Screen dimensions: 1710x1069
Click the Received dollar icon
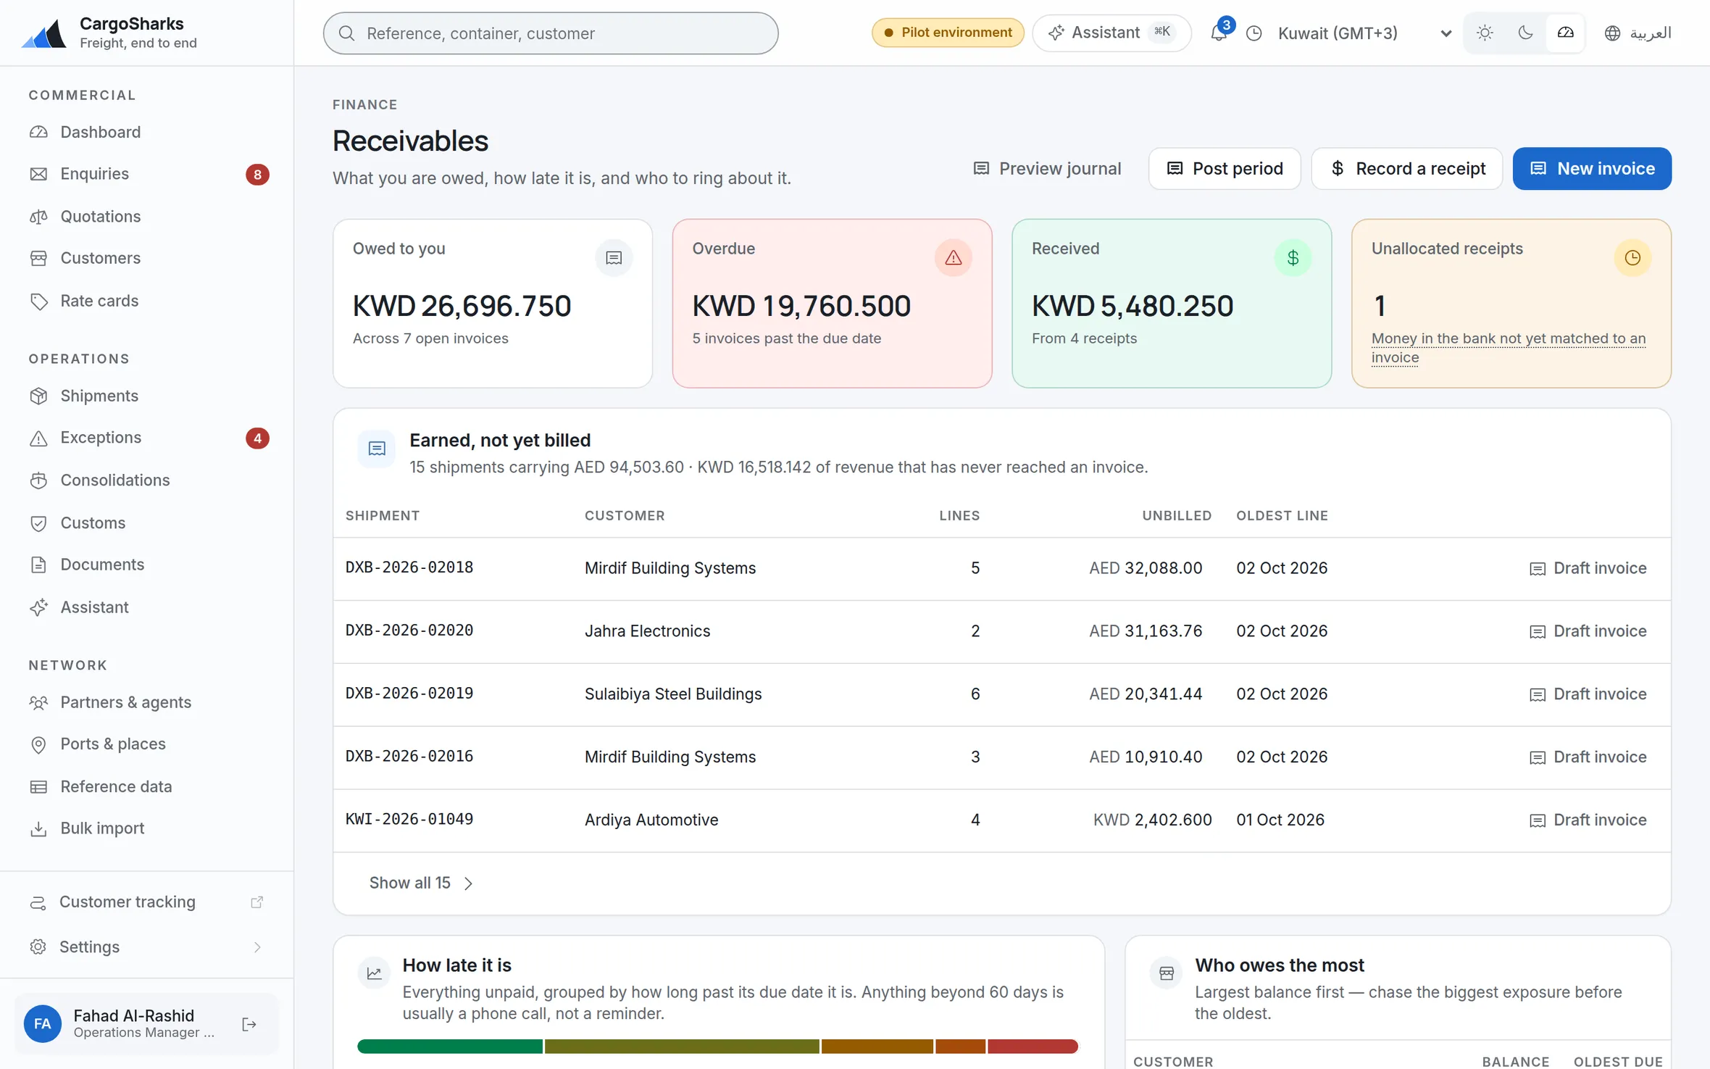pyautogui.click(x=1293, y=257)
